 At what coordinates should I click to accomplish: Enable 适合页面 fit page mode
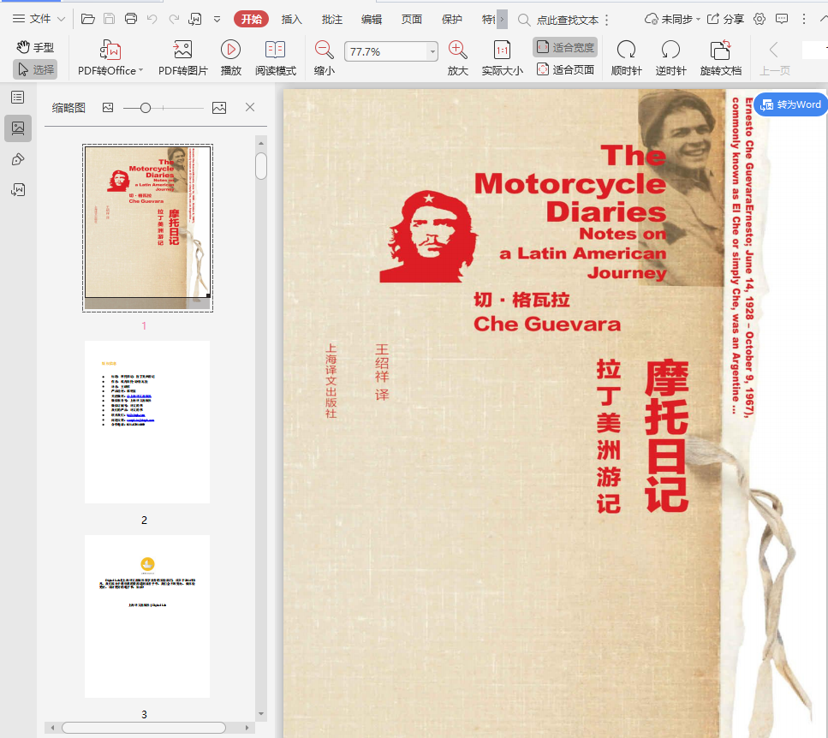(565, 70)
